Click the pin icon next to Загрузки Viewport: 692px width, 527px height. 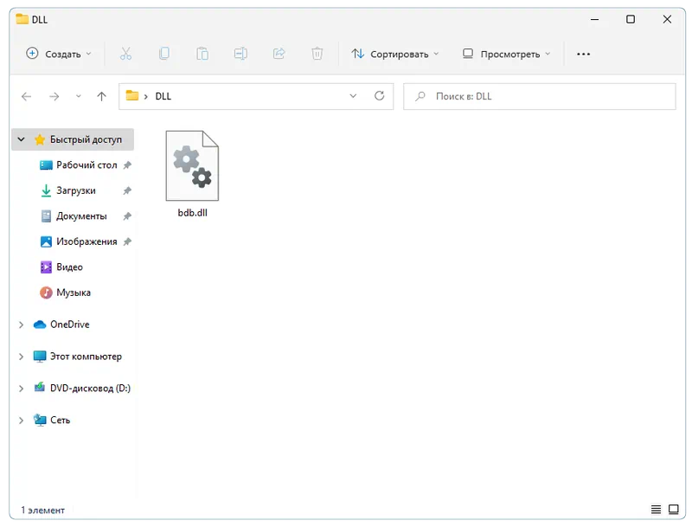tap(127, 190)
